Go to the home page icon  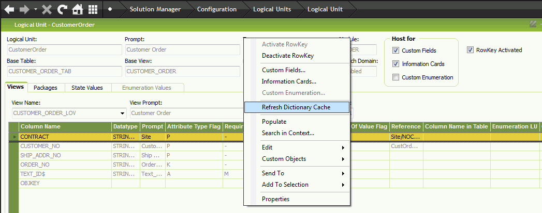[77, 9]
